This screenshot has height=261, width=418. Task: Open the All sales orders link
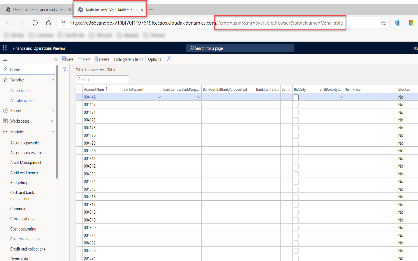pos(23,100)
